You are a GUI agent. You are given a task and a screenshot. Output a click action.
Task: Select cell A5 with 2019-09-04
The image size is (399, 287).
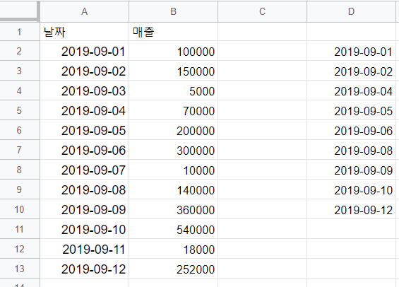[85, 110]
